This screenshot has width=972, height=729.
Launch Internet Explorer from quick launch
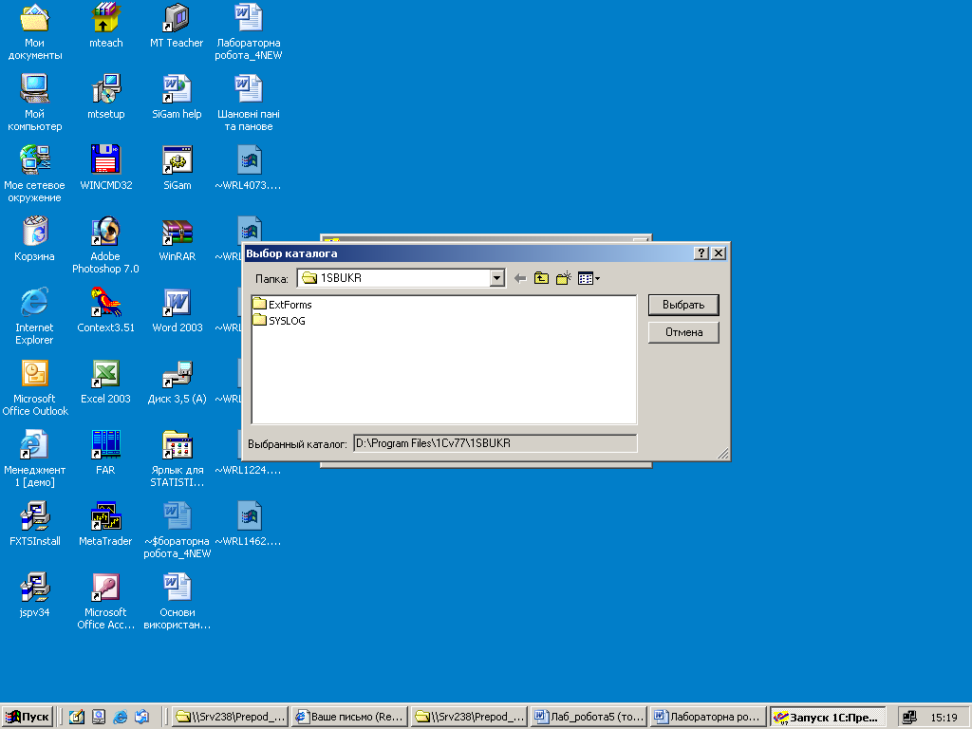(121, 717)
